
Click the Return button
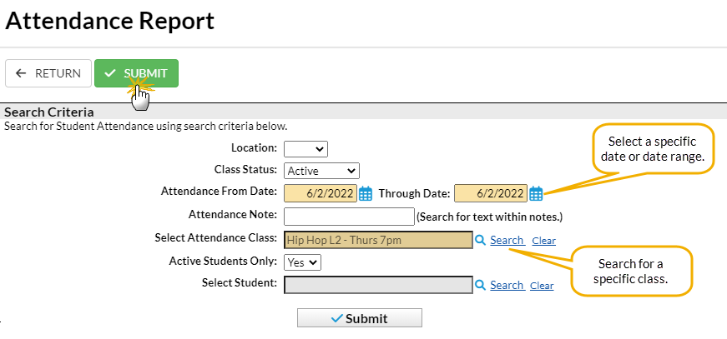tap(48, 73)
